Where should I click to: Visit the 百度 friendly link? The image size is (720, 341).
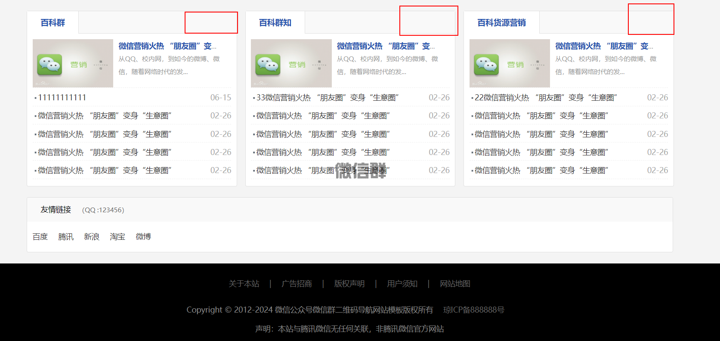point(40,237)
